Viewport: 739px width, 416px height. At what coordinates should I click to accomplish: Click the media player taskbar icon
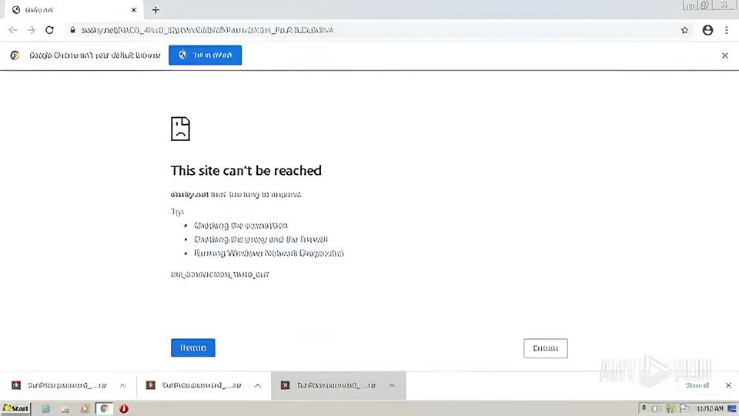(x=85, y=409)
